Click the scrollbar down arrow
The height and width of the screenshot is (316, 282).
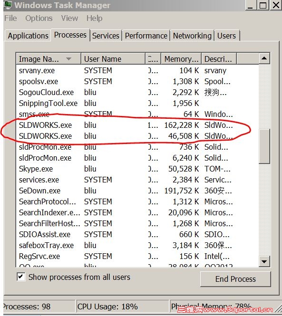coord(264,261)
